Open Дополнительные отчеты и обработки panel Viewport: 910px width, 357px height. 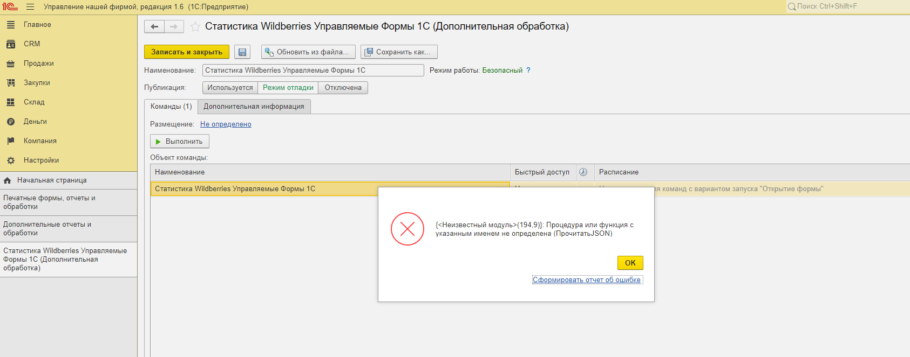point(69,229)
